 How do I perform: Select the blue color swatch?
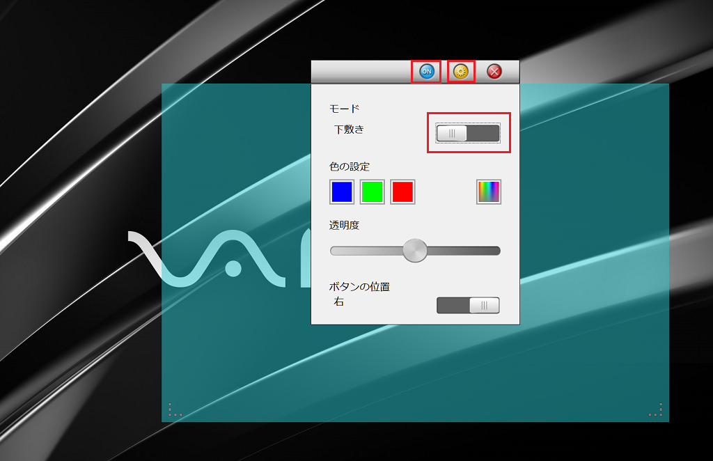(x=342, y=192)
